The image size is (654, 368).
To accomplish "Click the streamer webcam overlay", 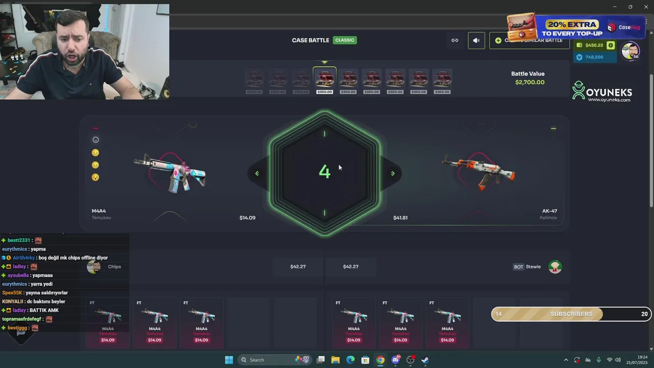I will [85, 52].
